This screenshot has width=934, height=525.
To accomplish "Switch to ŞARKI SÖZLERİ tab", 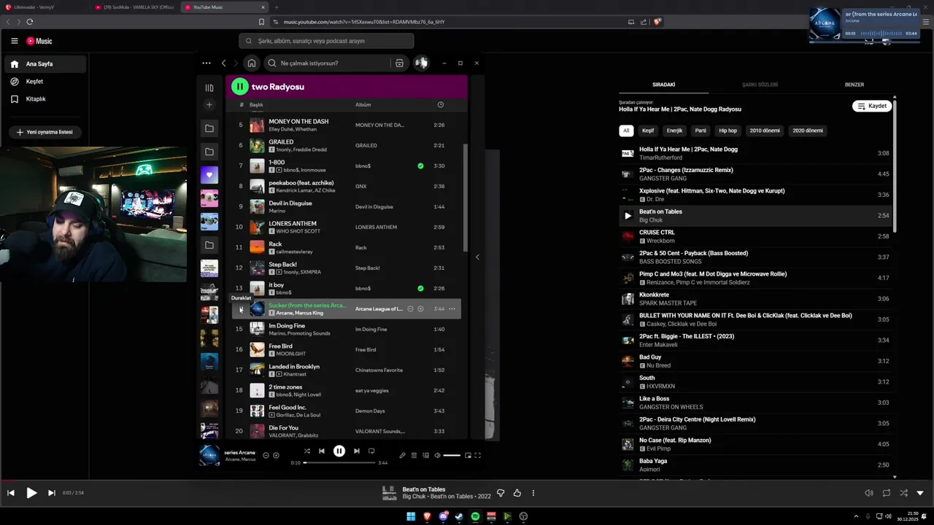I will (x=760, y=85).
